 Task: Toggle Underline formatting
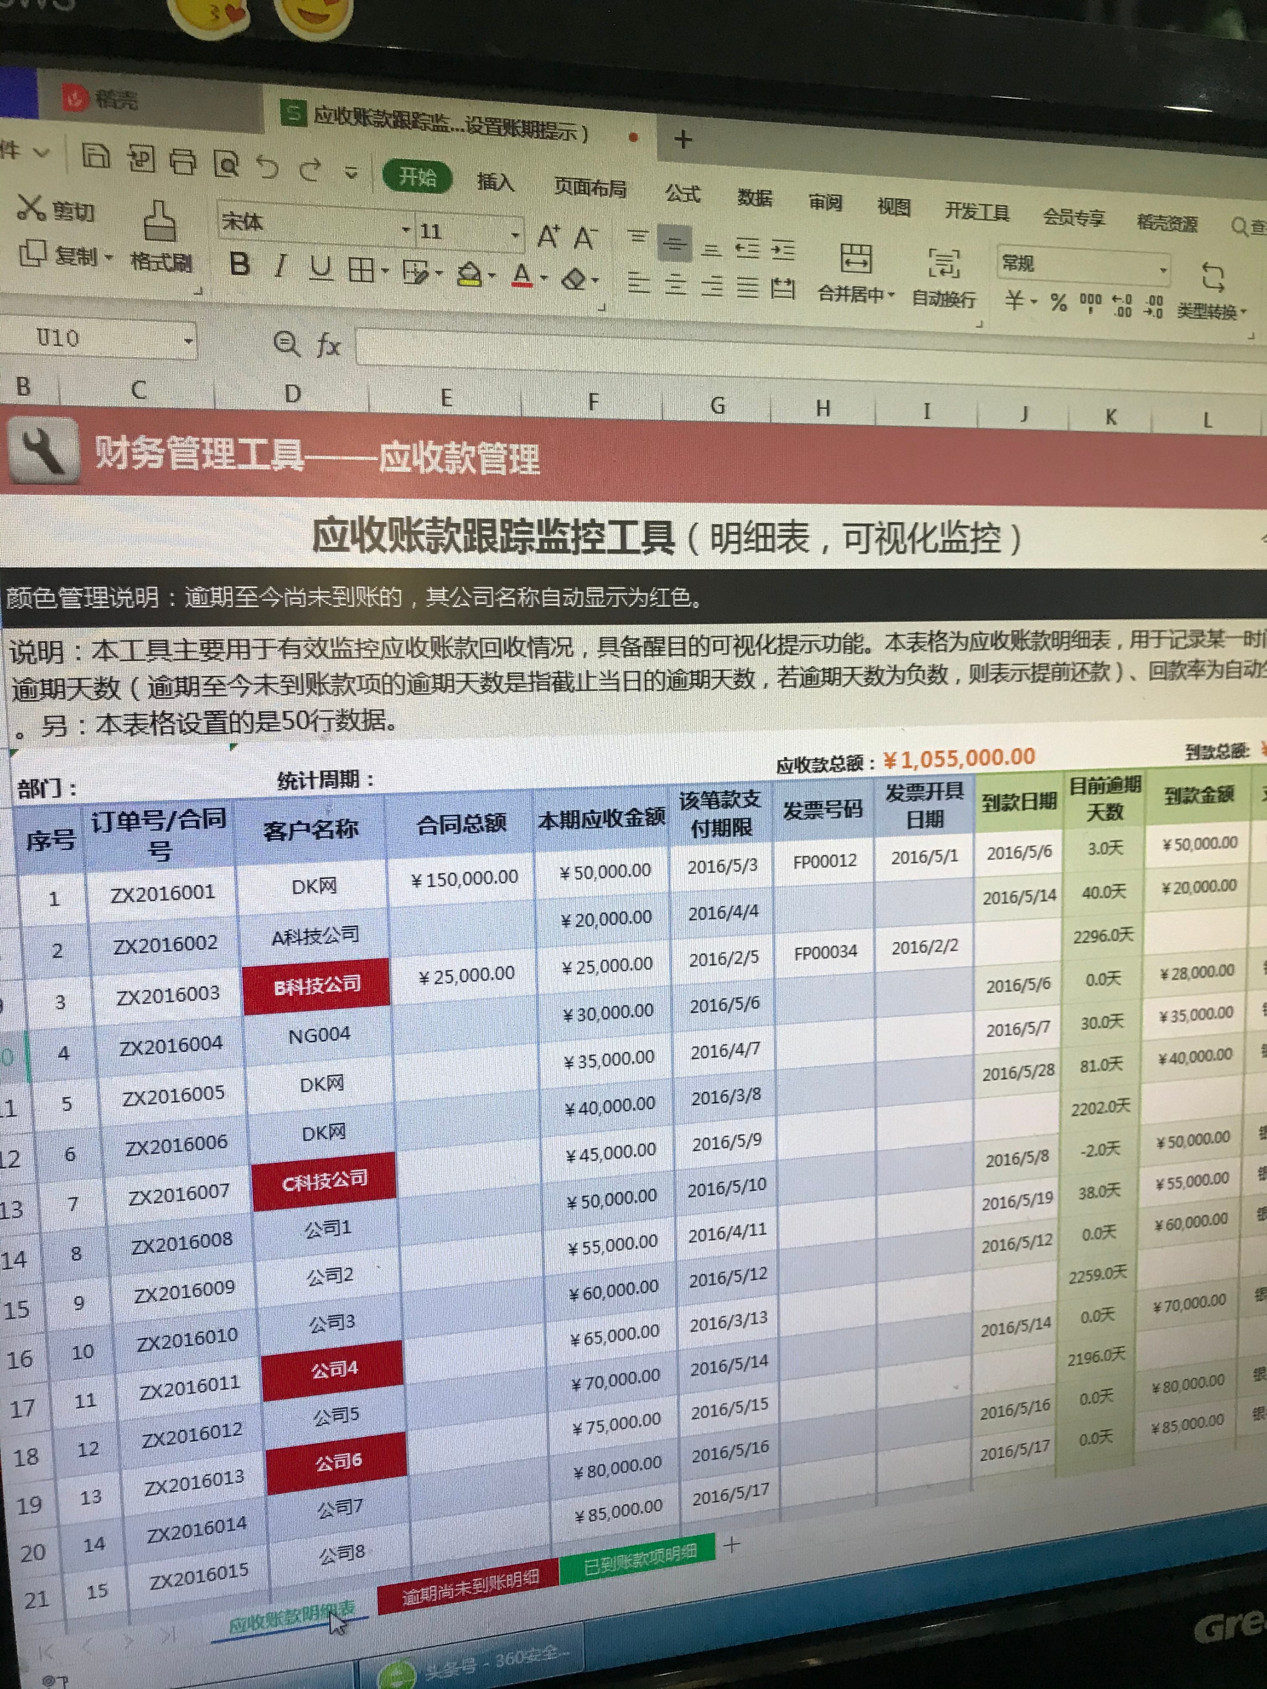click(x=321, y=268)
